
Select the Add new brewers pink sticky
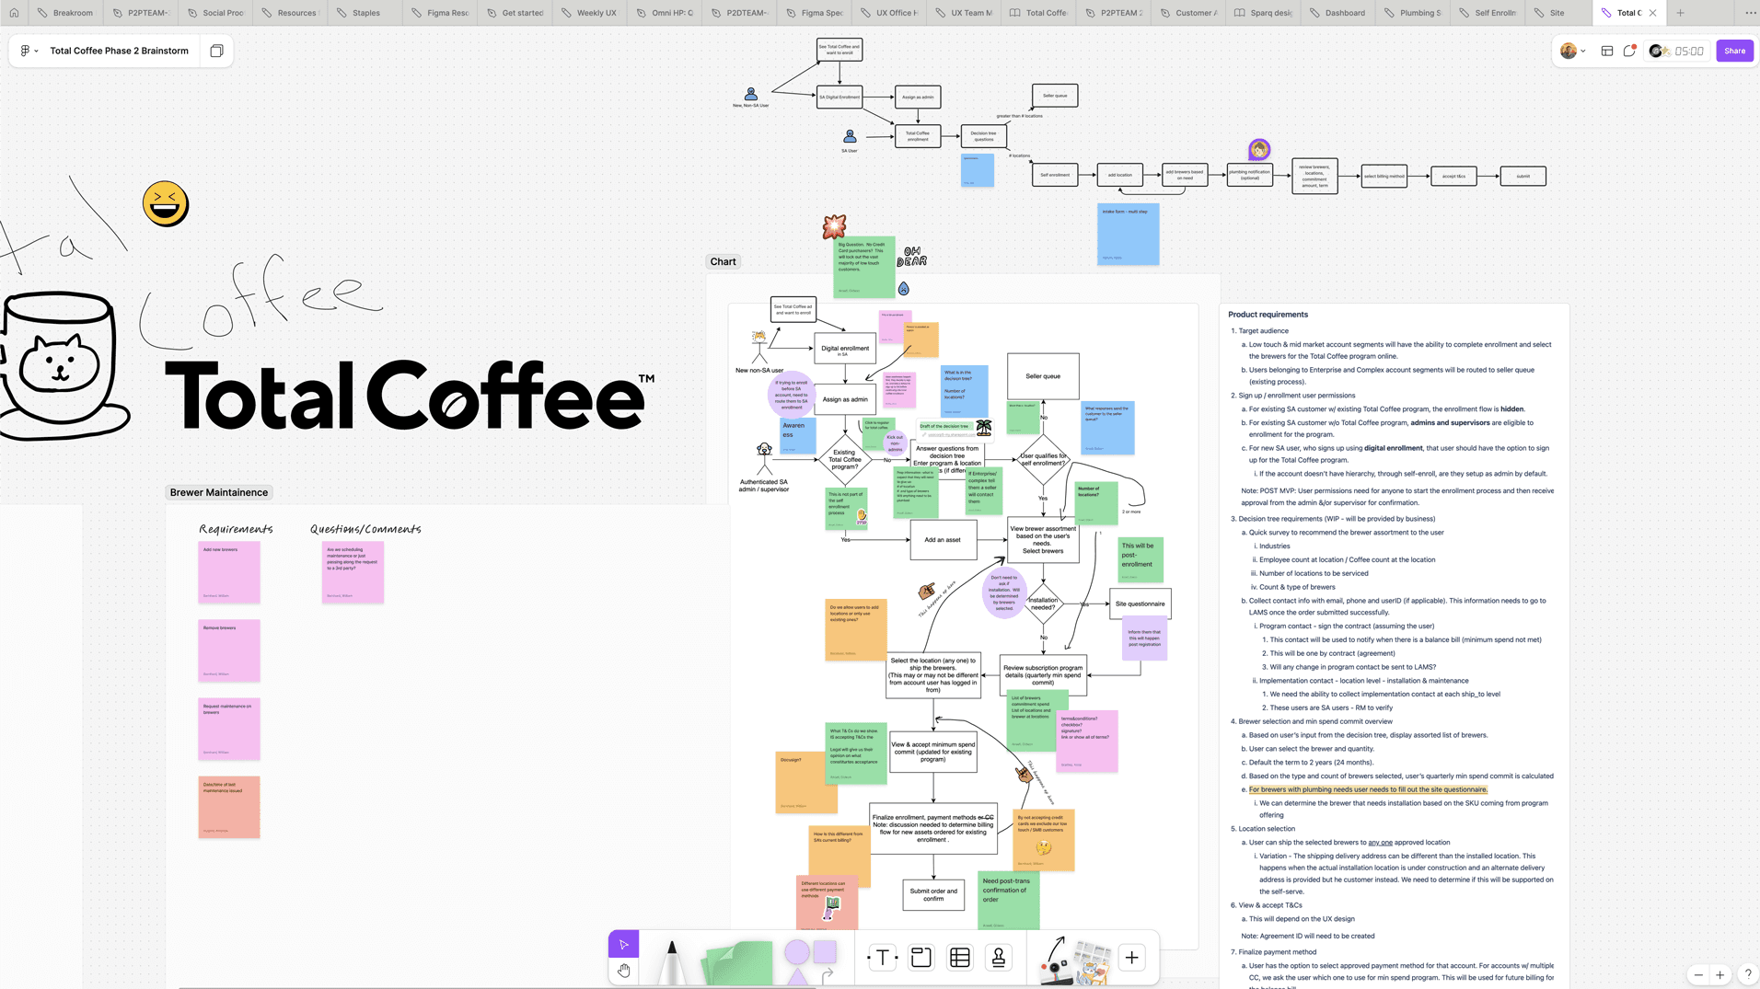229,572
